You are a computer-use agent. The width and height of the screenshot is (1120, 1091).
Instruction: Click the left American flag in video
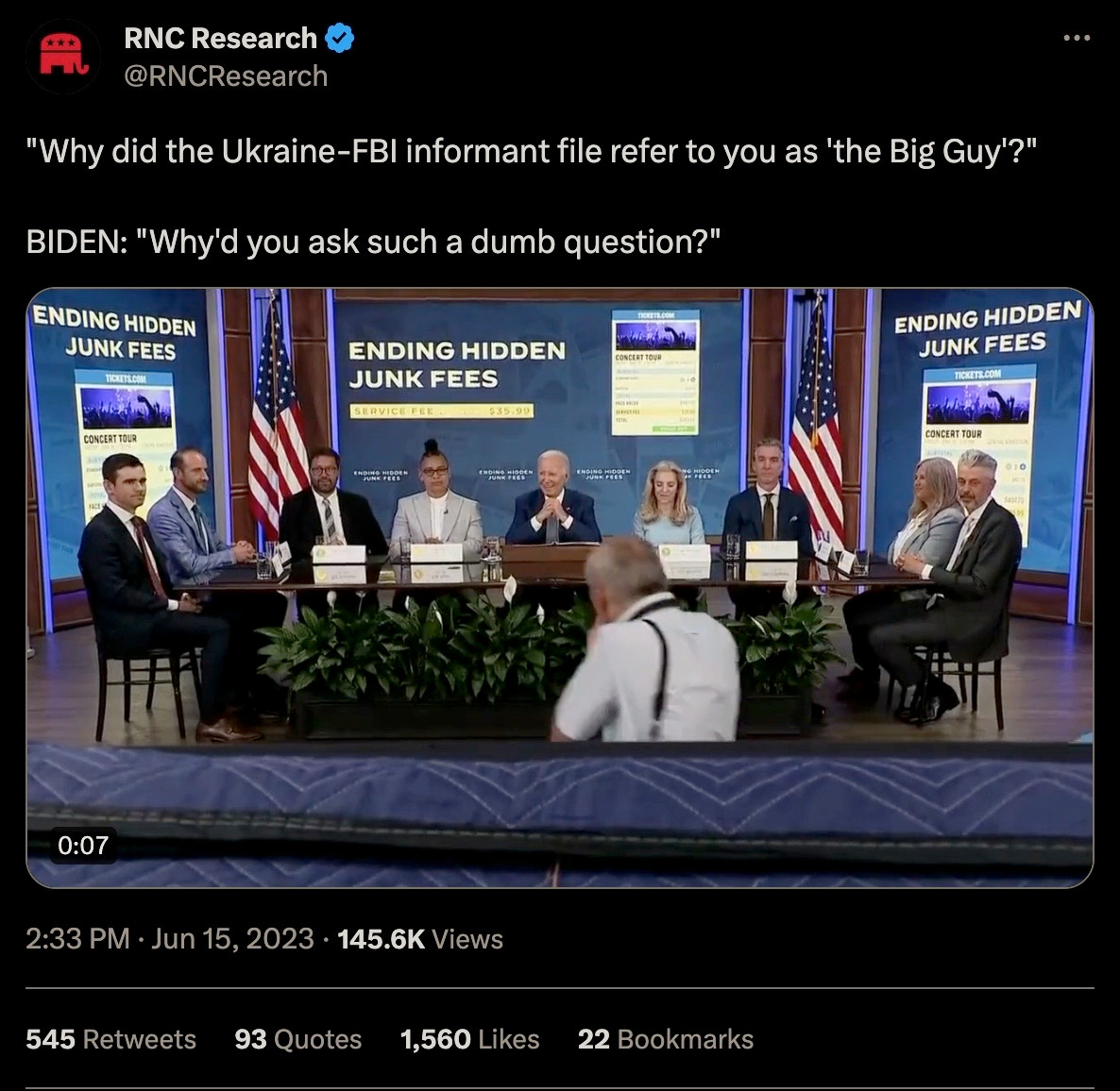coord(277,421)
